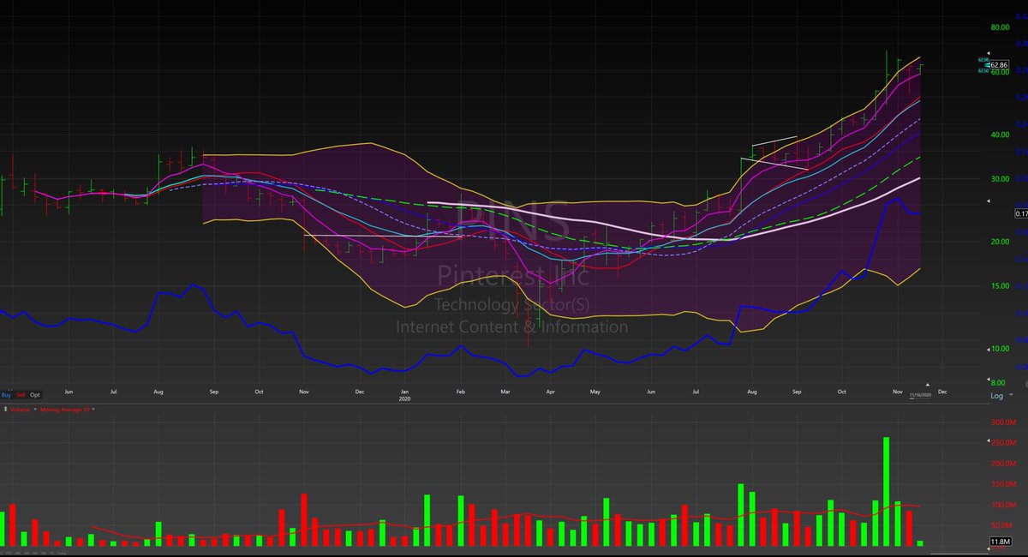
Task: Click the 62.86 current price label
Action: pyautogui.click(x=1000, y=64)
